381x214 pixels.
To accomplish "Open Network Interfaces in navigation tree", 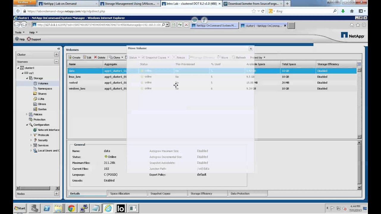I will point(49,130).
